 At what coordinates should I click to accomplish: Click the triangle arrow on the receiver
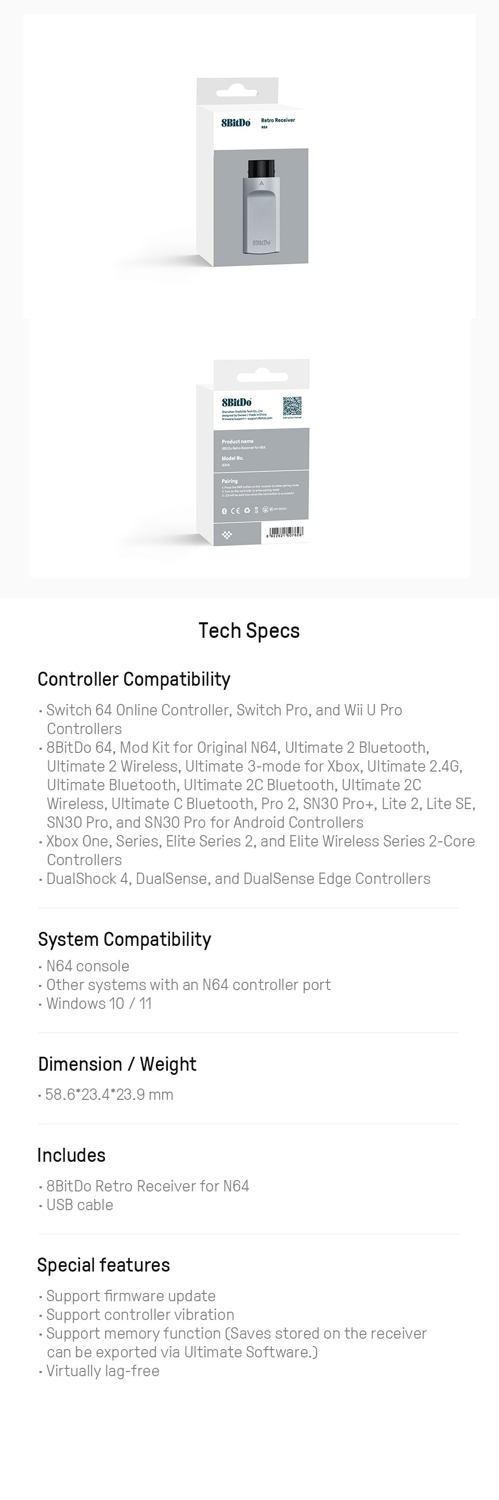[261, 183]
